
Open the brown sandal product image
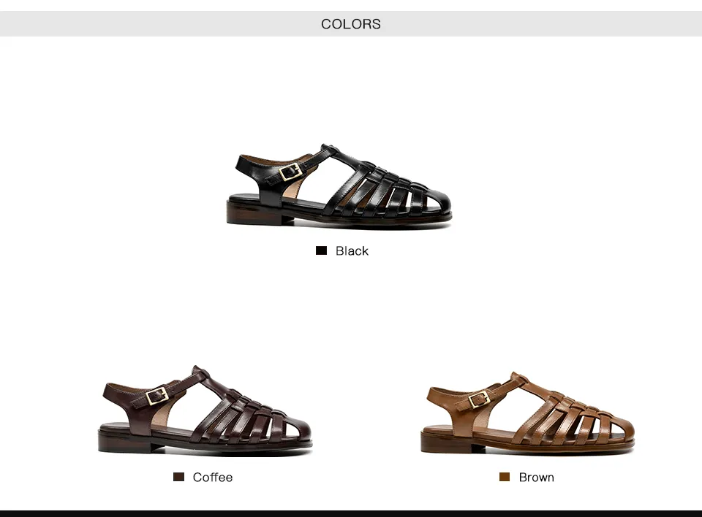tap(527, 413)
